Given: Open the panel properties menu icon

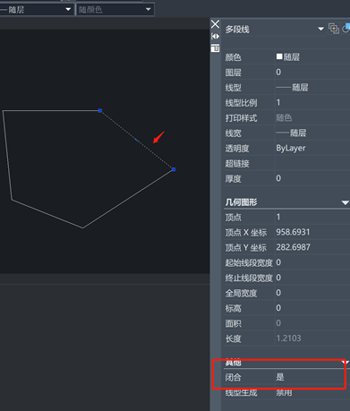Looking at the screenshot, I should [215, 48].
